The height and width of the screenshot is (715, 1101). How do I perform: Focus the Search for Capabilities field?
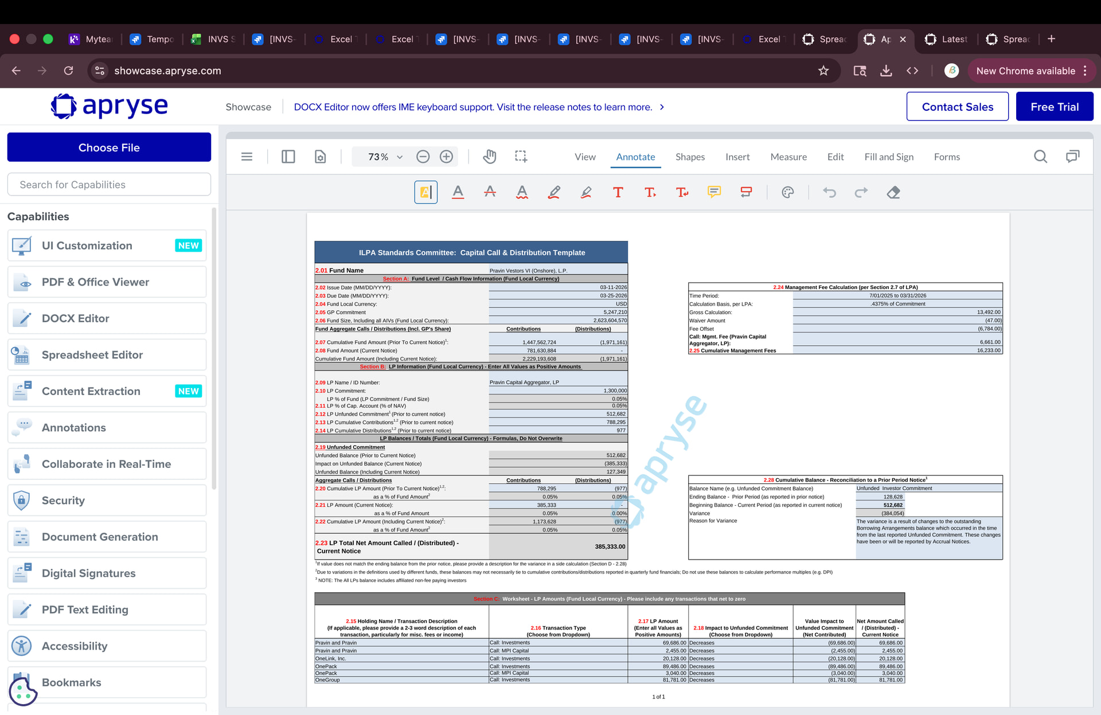(x=109, y=185)
